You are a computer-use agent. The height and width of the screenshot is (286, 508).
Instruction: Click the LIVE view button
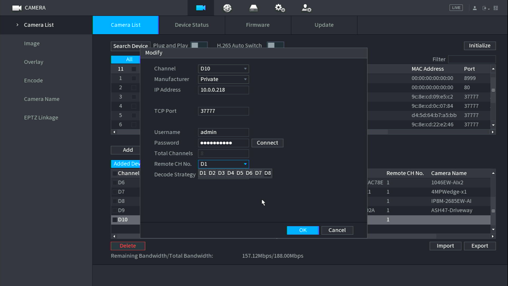coord(456,8)
